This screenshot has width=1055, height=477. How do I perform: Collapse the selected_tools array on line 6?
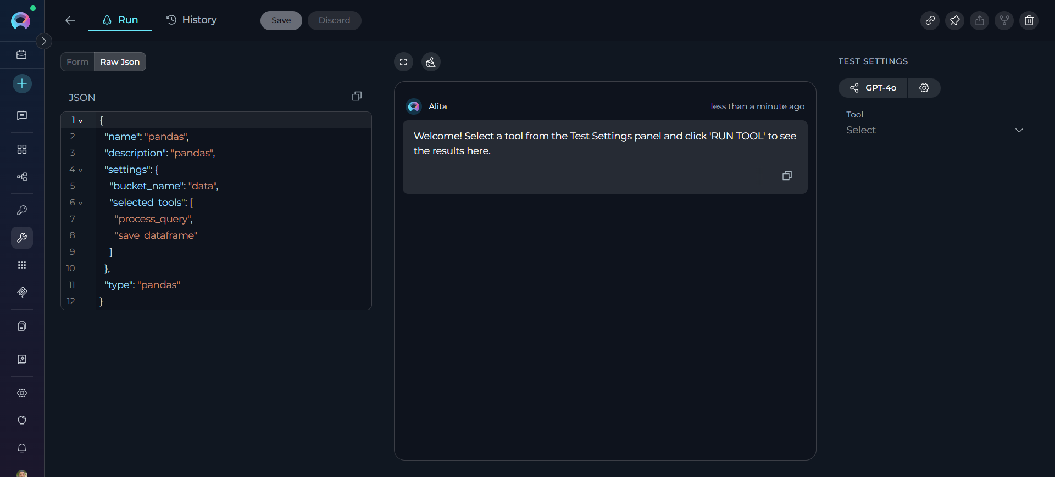(x=80, y=203)
